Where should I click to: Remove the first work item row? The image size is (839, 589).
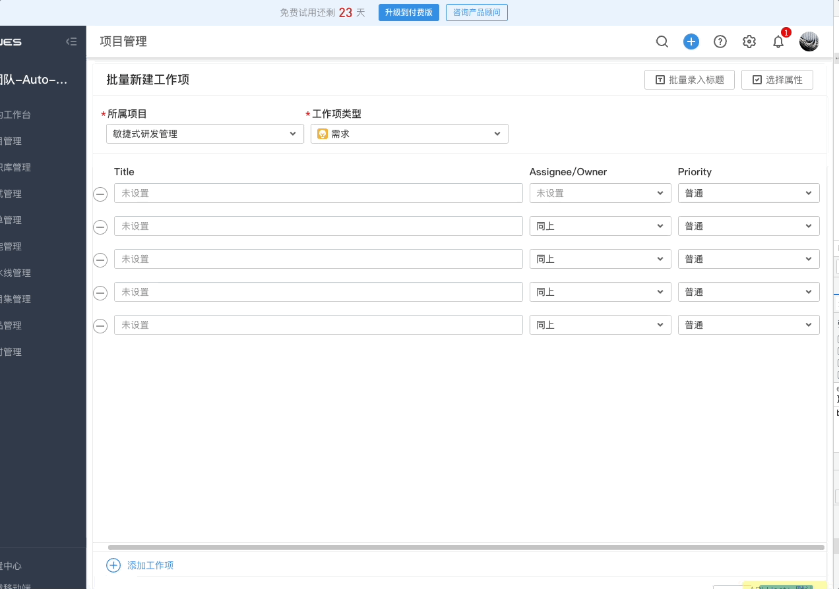tap(100, 194)
